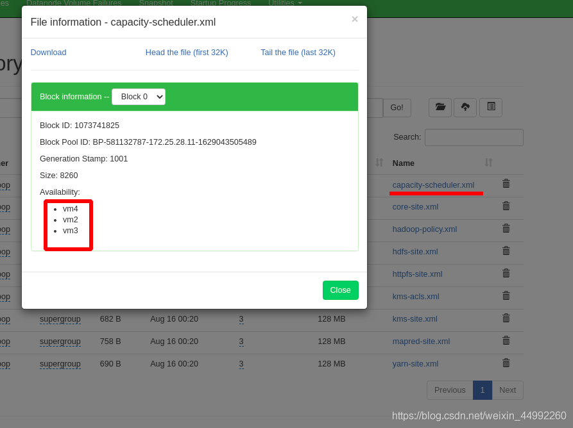Delete hadoop-policy.xml with trash icon
This screenshot has height=428, width=573.
click(x=506, y=228)
